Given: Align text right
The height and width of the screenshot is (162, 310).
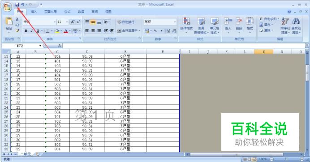Looking at the screenshot, I should pos(99,30).
